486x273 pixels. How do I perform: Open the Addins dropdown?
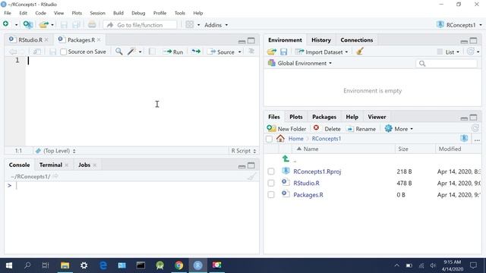216,25
